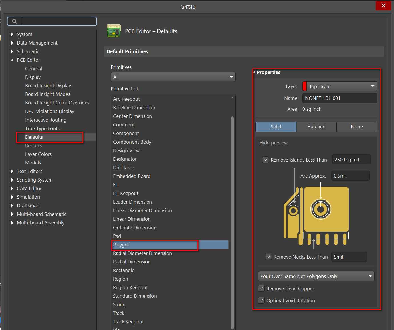Click the red Top Layer color swatch
Viewport: 394px width, 330px height.
pos(304,86)
